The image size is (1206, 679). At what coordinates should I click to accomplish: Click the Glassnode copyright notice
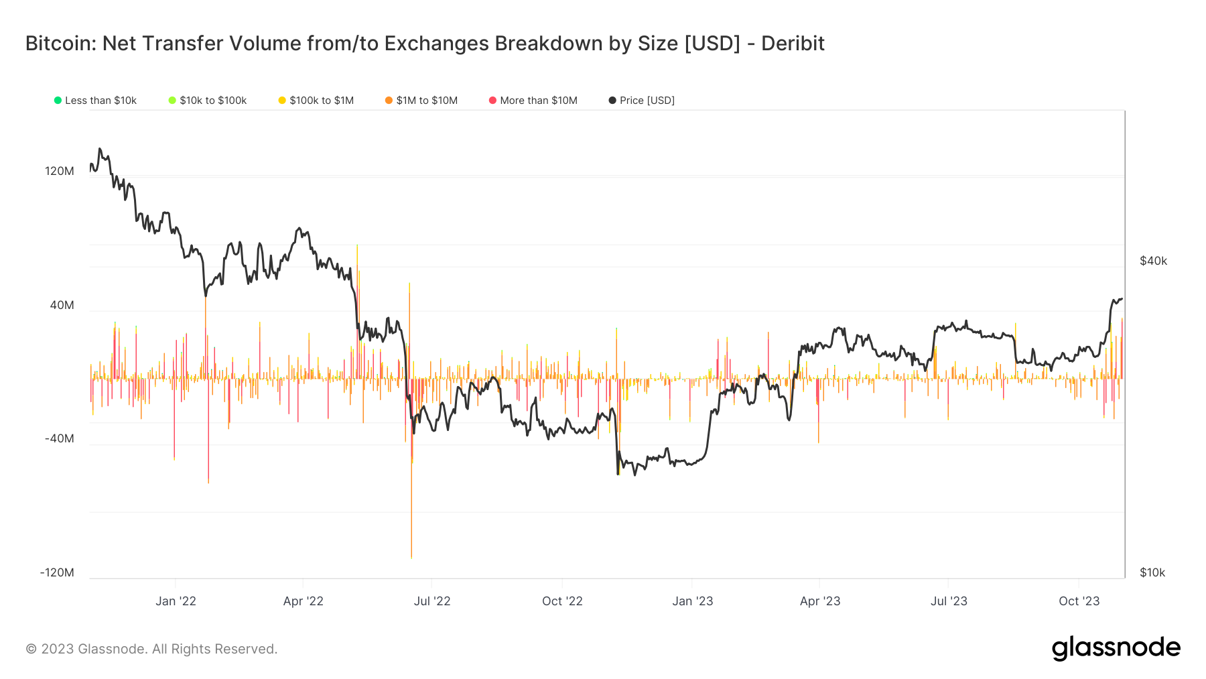point(151,649)
